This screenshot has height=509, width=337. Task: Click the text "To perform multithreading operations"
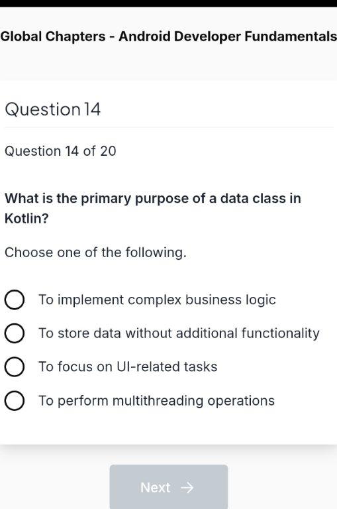156,401
